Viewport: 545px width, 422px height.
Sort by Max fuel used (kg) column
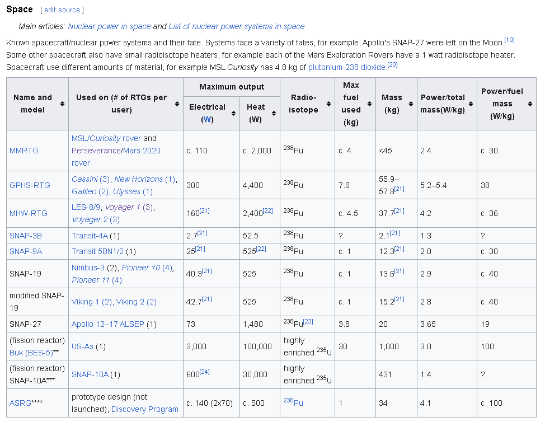click(369, 104)
